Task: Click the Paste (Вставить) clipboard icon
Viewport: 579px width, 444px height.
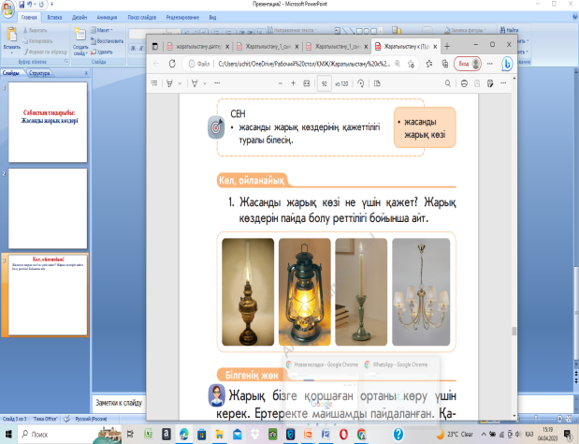Action: (11, 34)
